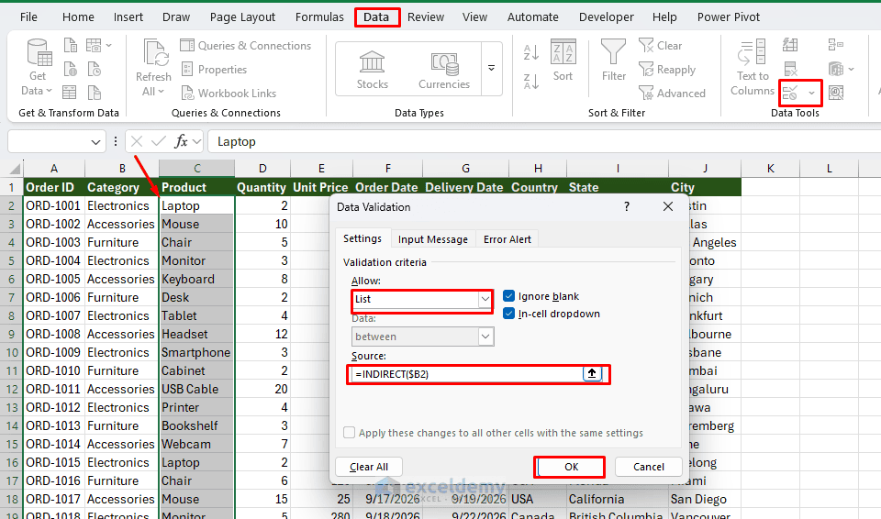Clear the applied filter
The height and width of the screenshot is (519, 881).
[x=660, y=46]
